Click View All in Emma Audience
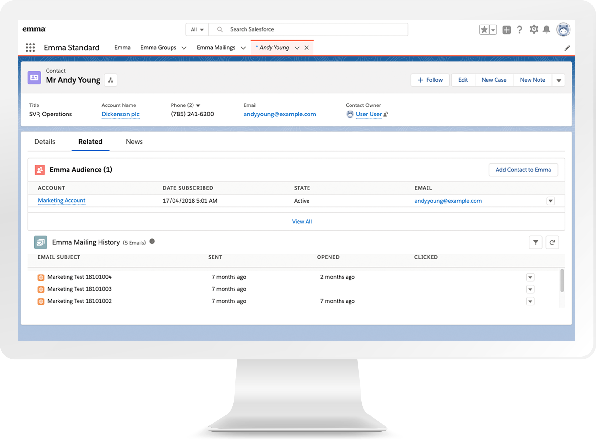The image size is (596, 440). [x=302, y=221]
